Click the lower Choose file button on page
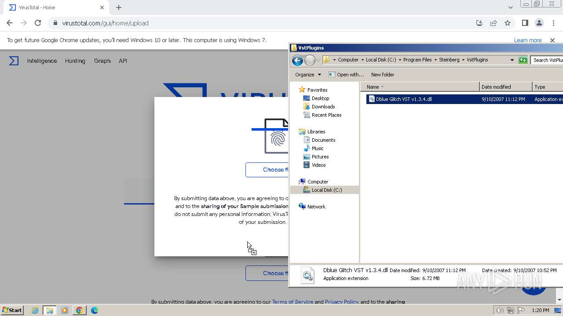Screen dimensions: 563x316 tap(267, 273)
